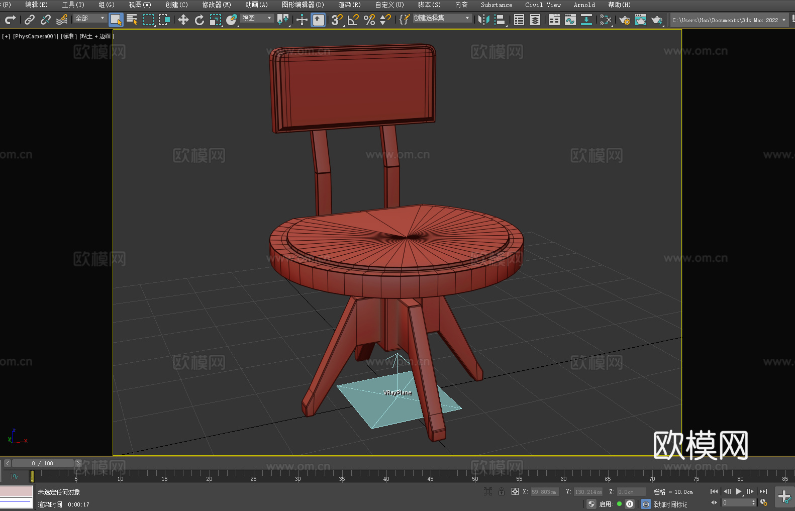Open the Arnold menu
This screenshot has width=795, height=511.
click(584, 5)
